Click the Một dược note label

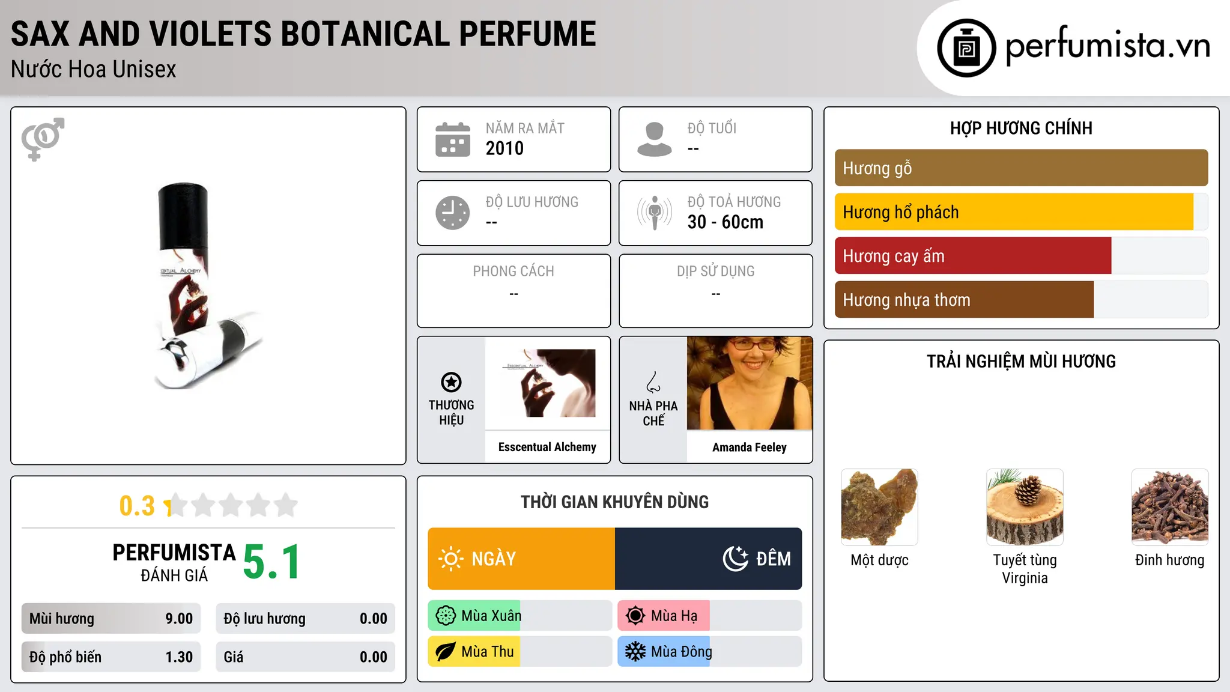[879, 560]
